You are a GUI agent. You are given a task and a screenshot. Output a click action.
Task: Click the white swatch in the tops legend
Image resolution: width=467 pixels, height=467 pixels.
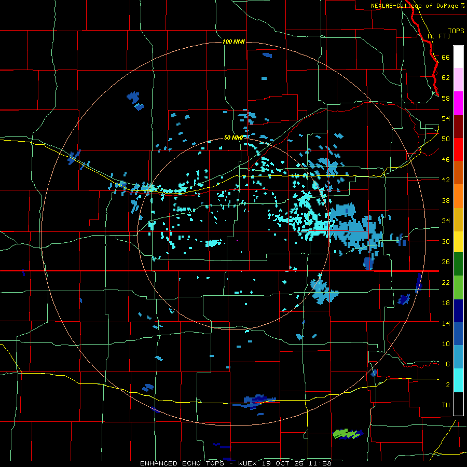[458, 57]
